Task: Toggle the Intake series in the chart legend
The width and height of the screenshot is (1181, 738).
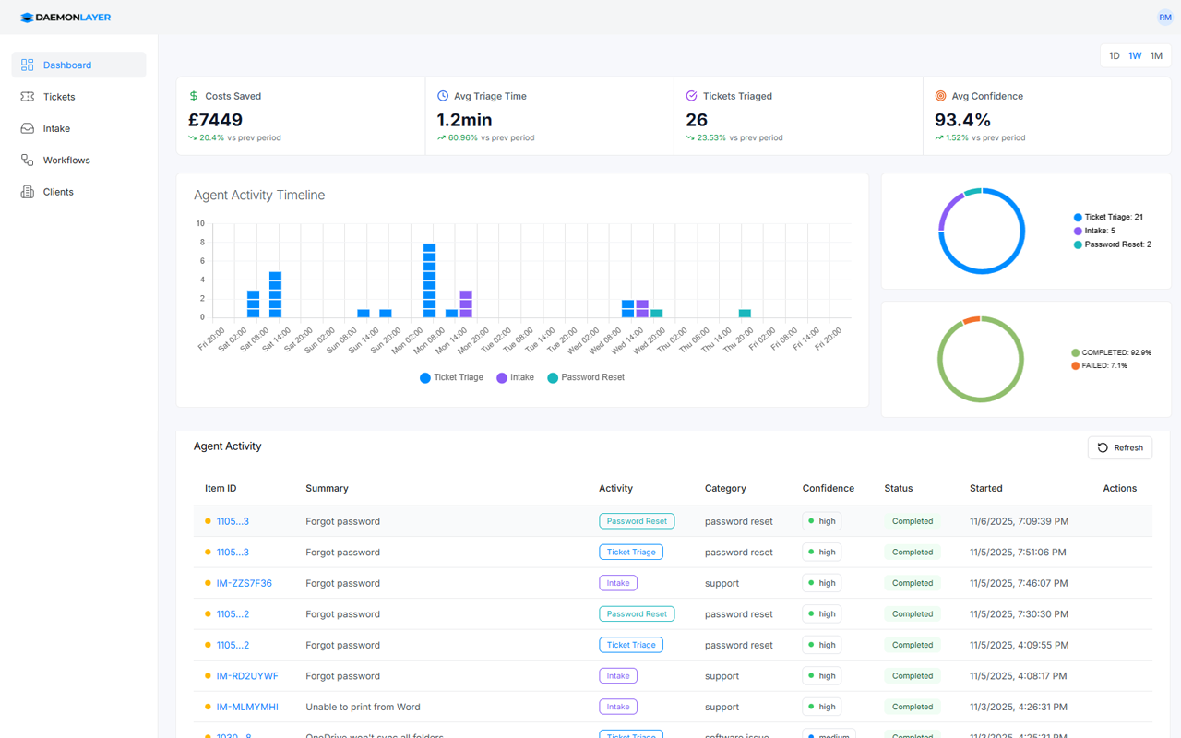Action: (x=514, y=376)
